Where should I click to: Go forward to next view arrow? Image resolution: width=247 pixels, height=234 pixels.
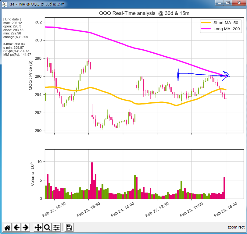point(26,227)
